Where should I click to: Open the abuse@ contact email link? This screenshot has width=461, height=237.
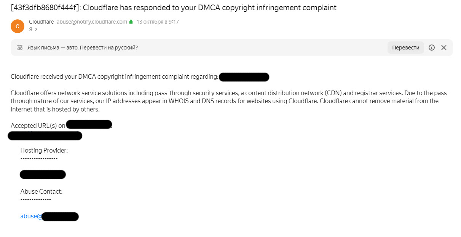31,216
